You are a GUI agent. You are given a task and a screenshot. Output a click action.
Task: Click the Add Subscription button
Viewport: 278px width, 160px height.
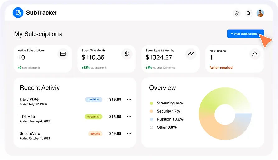(245, 34)
